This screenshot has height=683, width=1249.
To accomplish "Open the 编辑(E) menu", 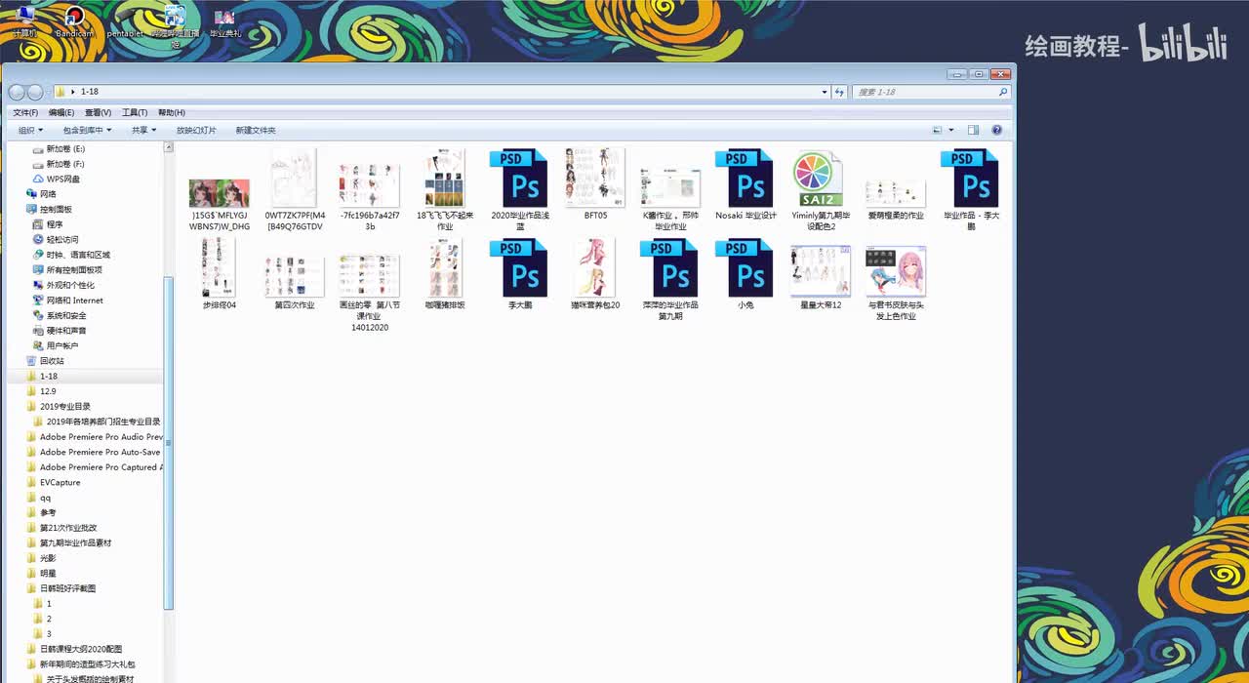I will pos(61,112).
